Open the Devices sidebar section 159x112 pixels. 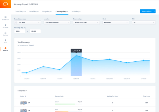6,34
